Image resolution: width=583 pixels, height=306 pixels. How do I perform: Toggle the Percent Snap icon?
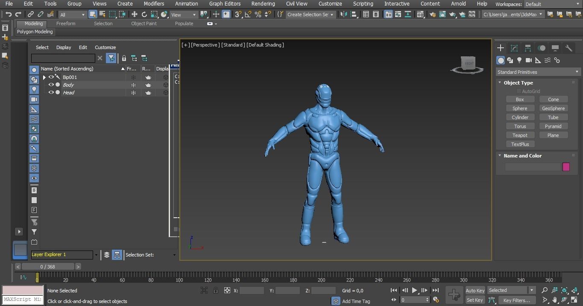pyautogui.click(x=258, y=15)
